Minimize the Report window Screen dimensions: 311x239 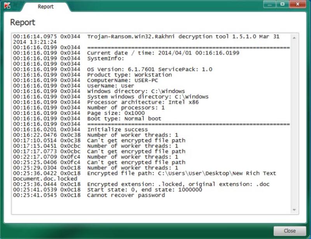pos(269,4)
